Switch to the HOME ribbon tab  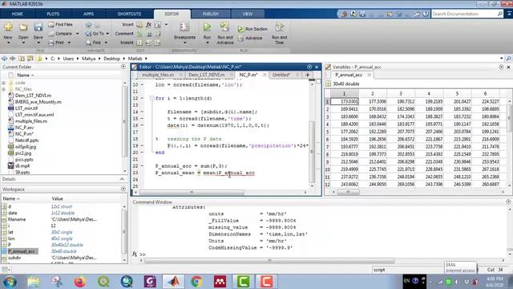click(x=17, y=14)
